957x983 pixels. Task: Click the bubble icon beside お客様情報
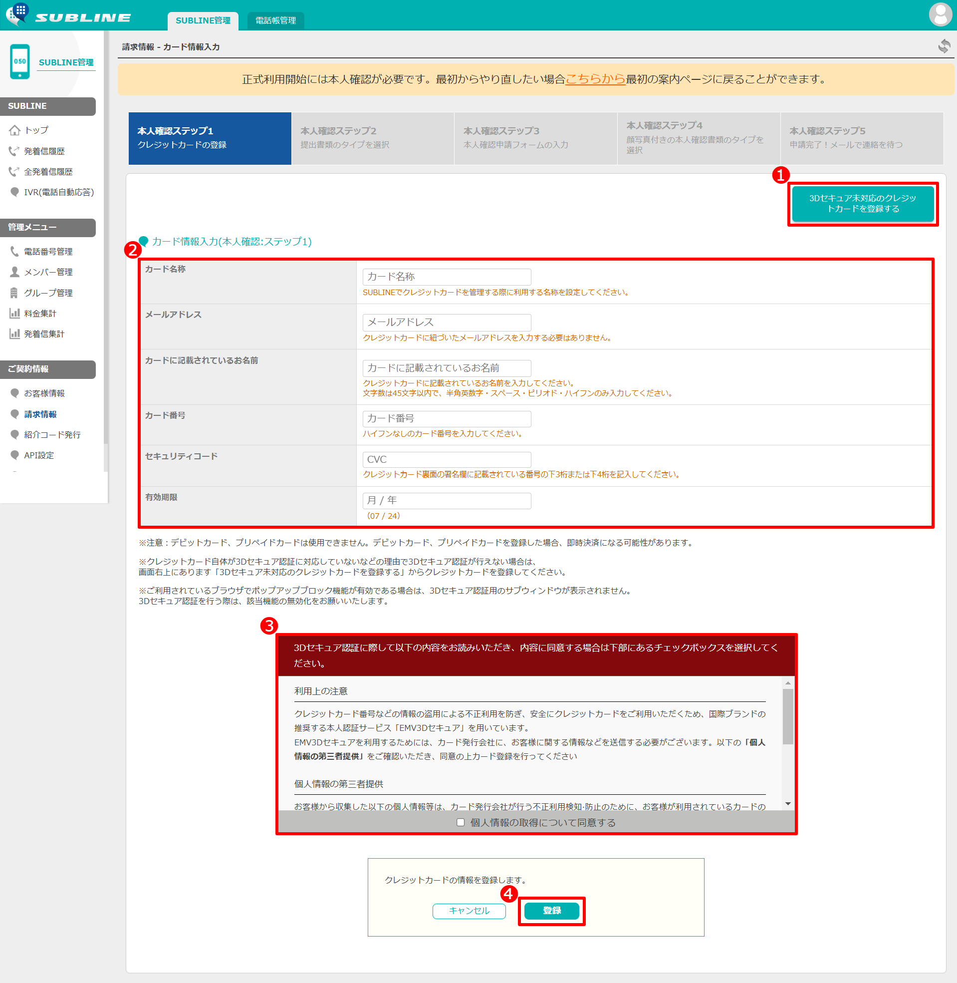tap(14, 393)
